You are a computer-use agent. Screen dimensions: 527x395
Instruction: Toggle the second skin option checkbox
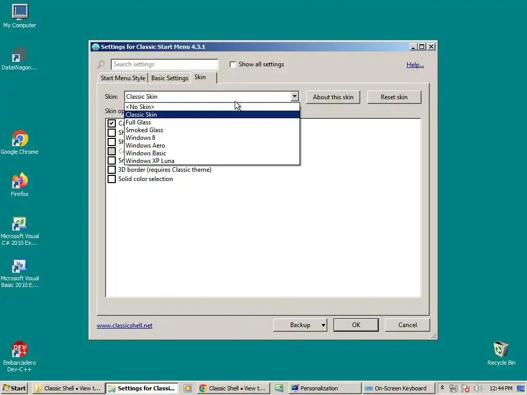[112, 132]
